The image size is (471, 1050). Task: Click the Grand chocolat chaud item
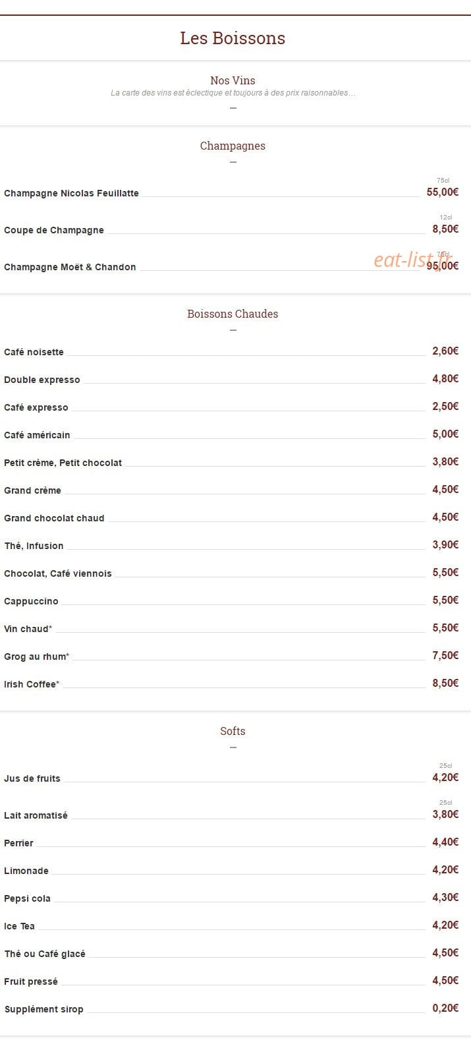(x=54, y=518)
